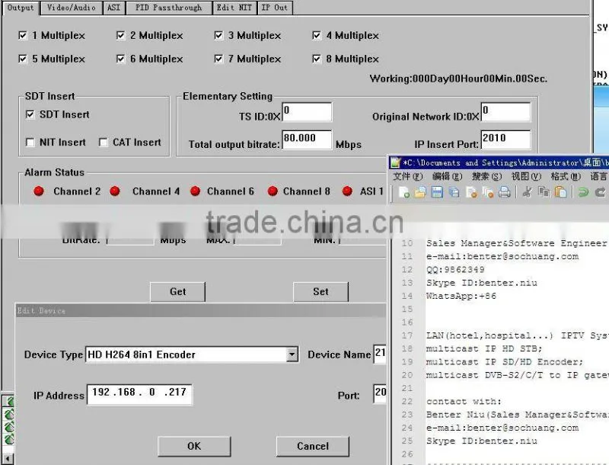
Task: Click the Get button
Action: pyautogui.click(x=177, y=292)
